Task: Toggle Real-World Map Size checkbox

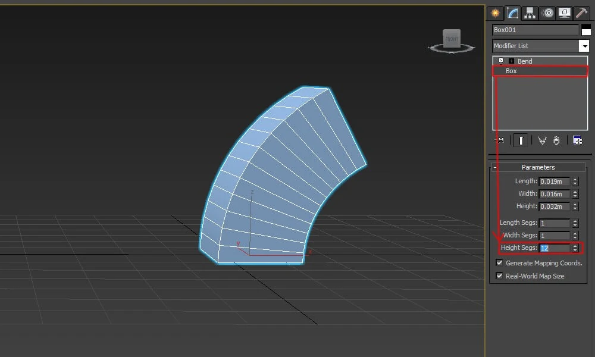Action: pyautogui.click(x=499, y=276)
